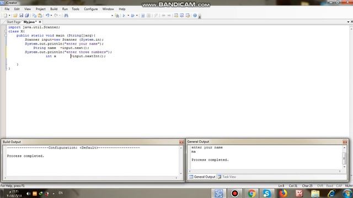Click the 'Col 31' status bar indicator
Screen dimensions: 353x198
pyautogui.click(x=293, y=186)
